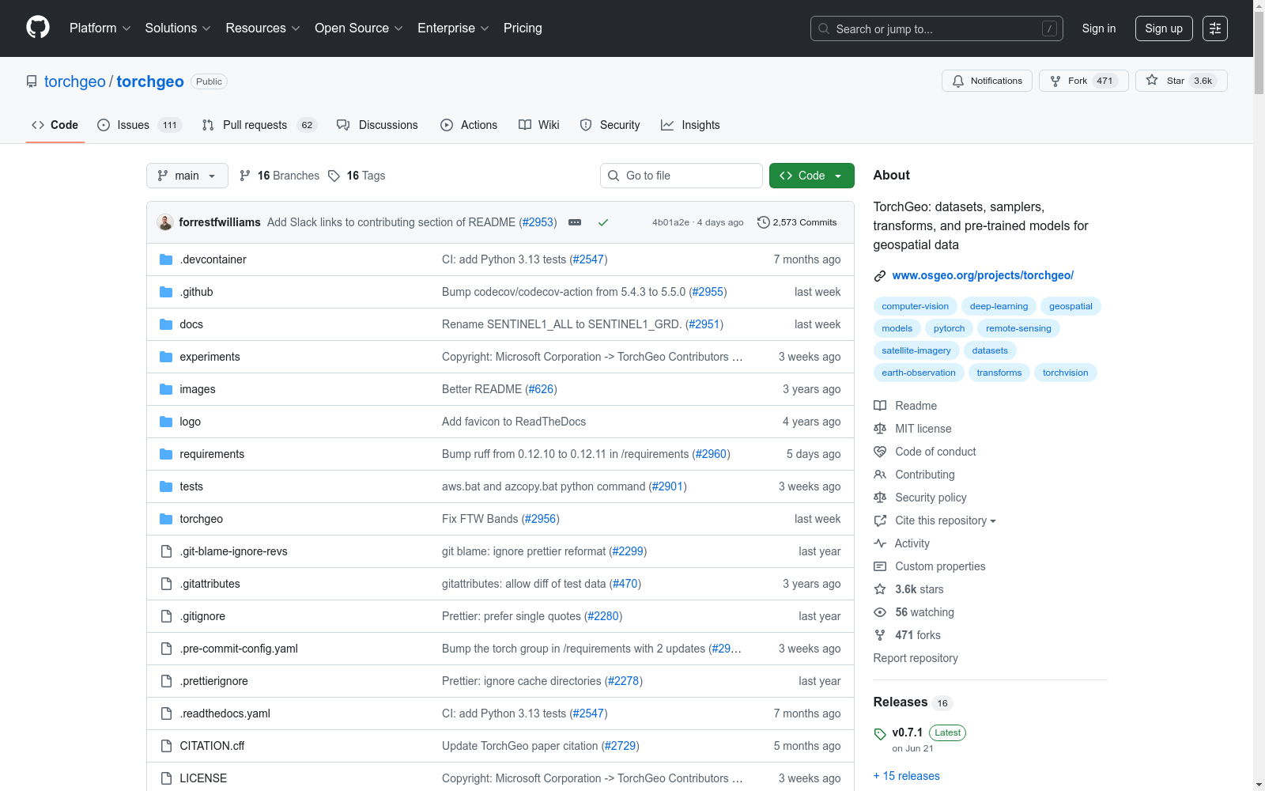The image size is (1265, 791).
Task: Open .pre-commit-config.yaml file
Action: tap(239, 649)
